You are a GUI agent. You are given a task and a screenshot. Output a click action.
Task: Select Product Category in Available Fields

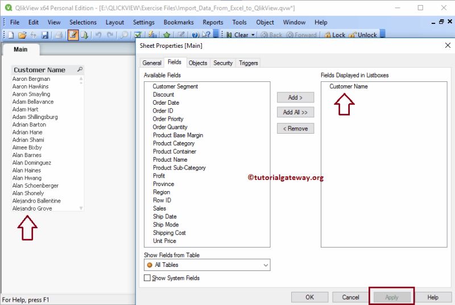pos(173,143)
